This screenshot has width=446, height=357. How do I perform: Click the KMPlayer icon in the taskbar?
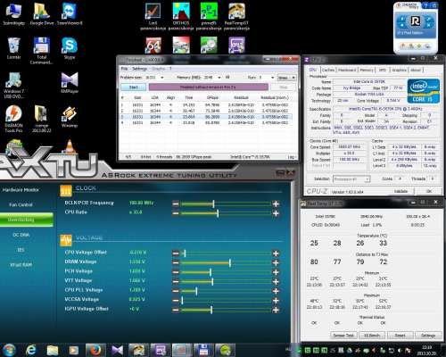[117, 350]
